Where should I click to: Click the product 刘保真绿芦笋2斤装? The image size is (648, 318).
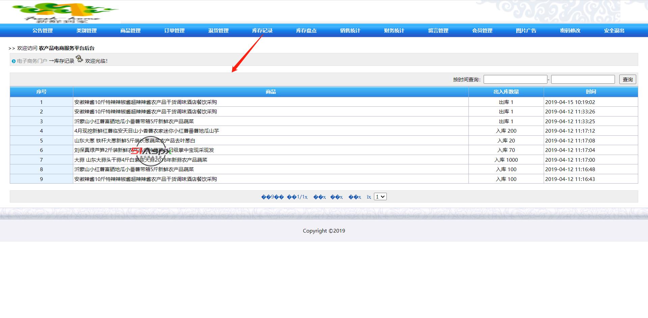pyautogui.click(x=144, y=150)
